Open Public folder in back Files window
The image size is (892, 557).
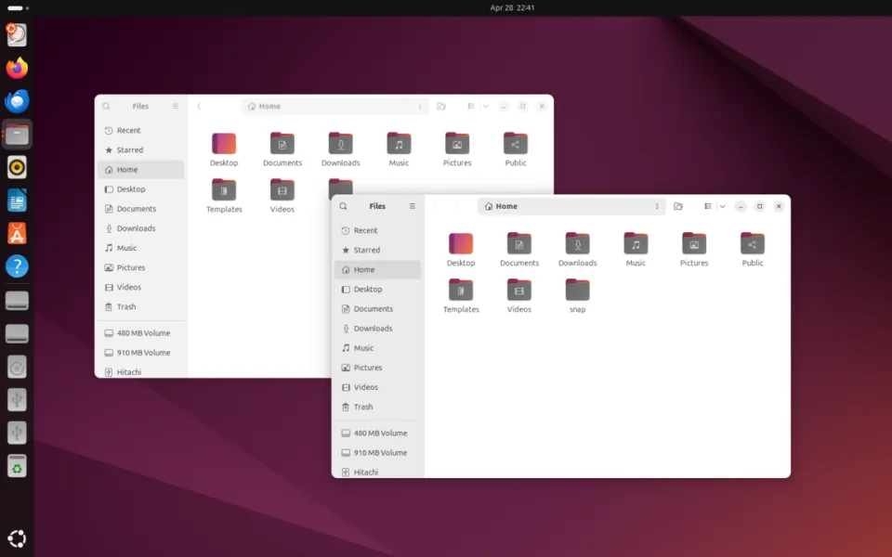tap(516, 149)
